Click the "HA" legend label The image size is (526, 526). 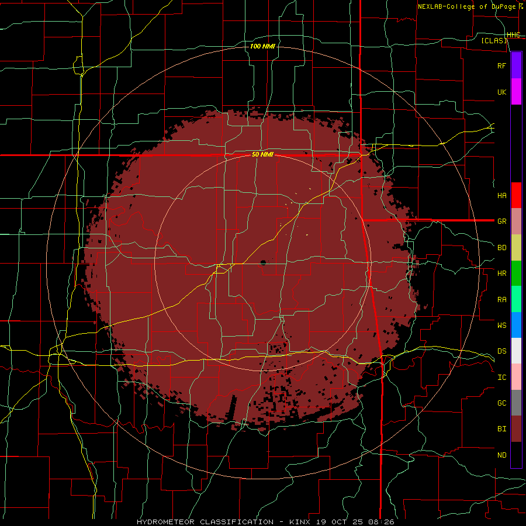coord(501,196)
